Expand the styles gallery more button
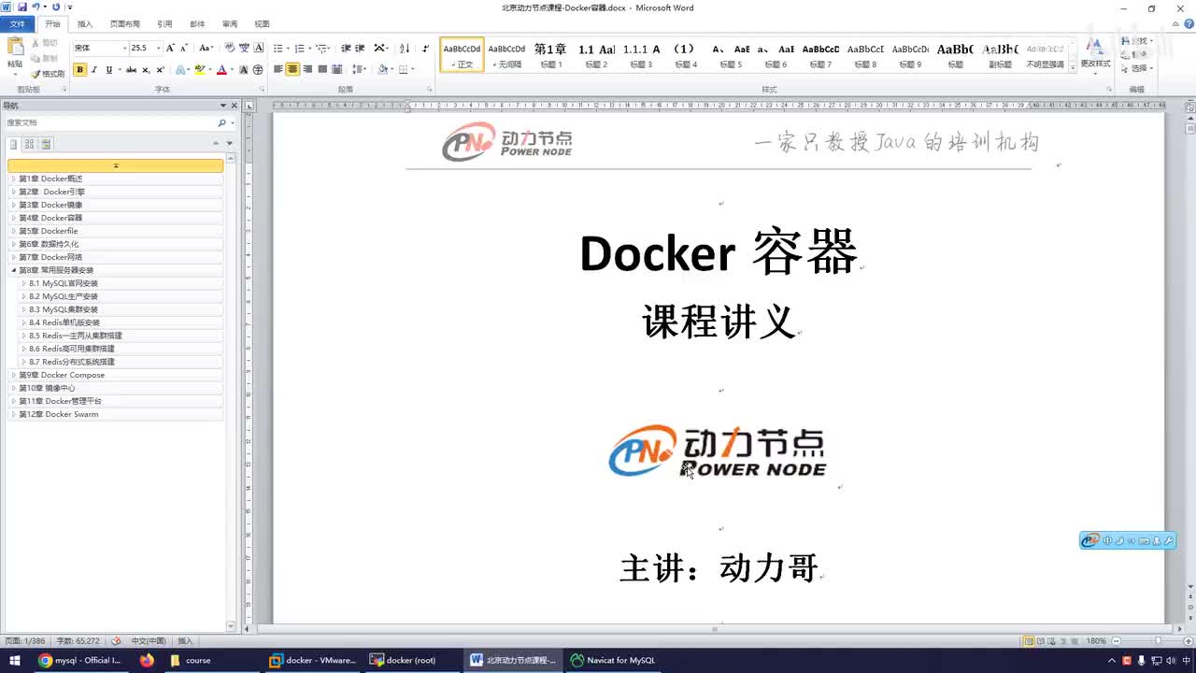The width and height of the screenshot is (1196, 673). tap(1072, 68)
